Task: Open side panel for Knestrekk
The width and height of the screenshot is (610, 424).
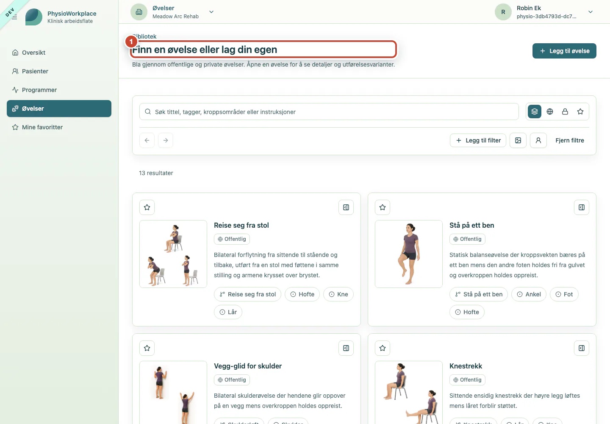Action: [582, 348]
